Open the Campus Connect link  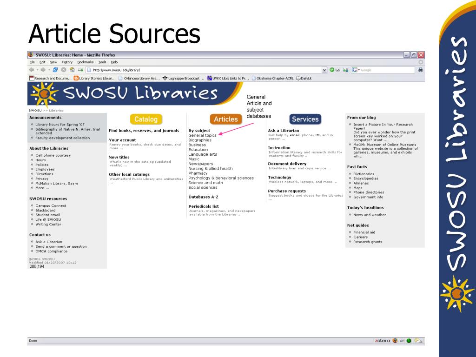51,205
